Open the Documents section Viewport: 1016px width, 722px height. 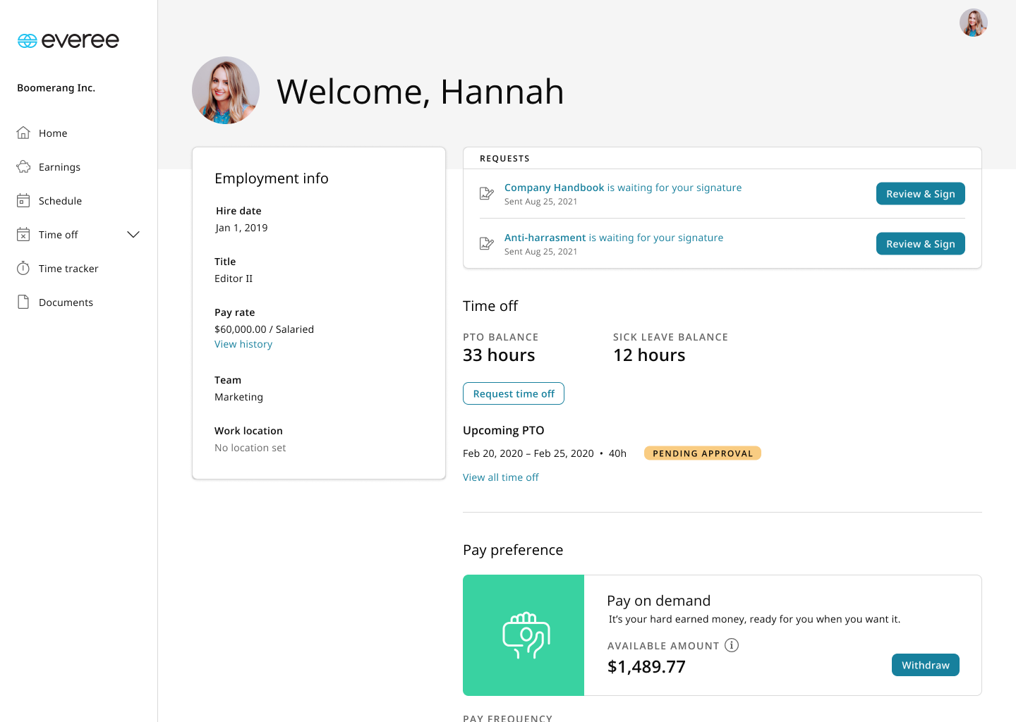[66, 302]
